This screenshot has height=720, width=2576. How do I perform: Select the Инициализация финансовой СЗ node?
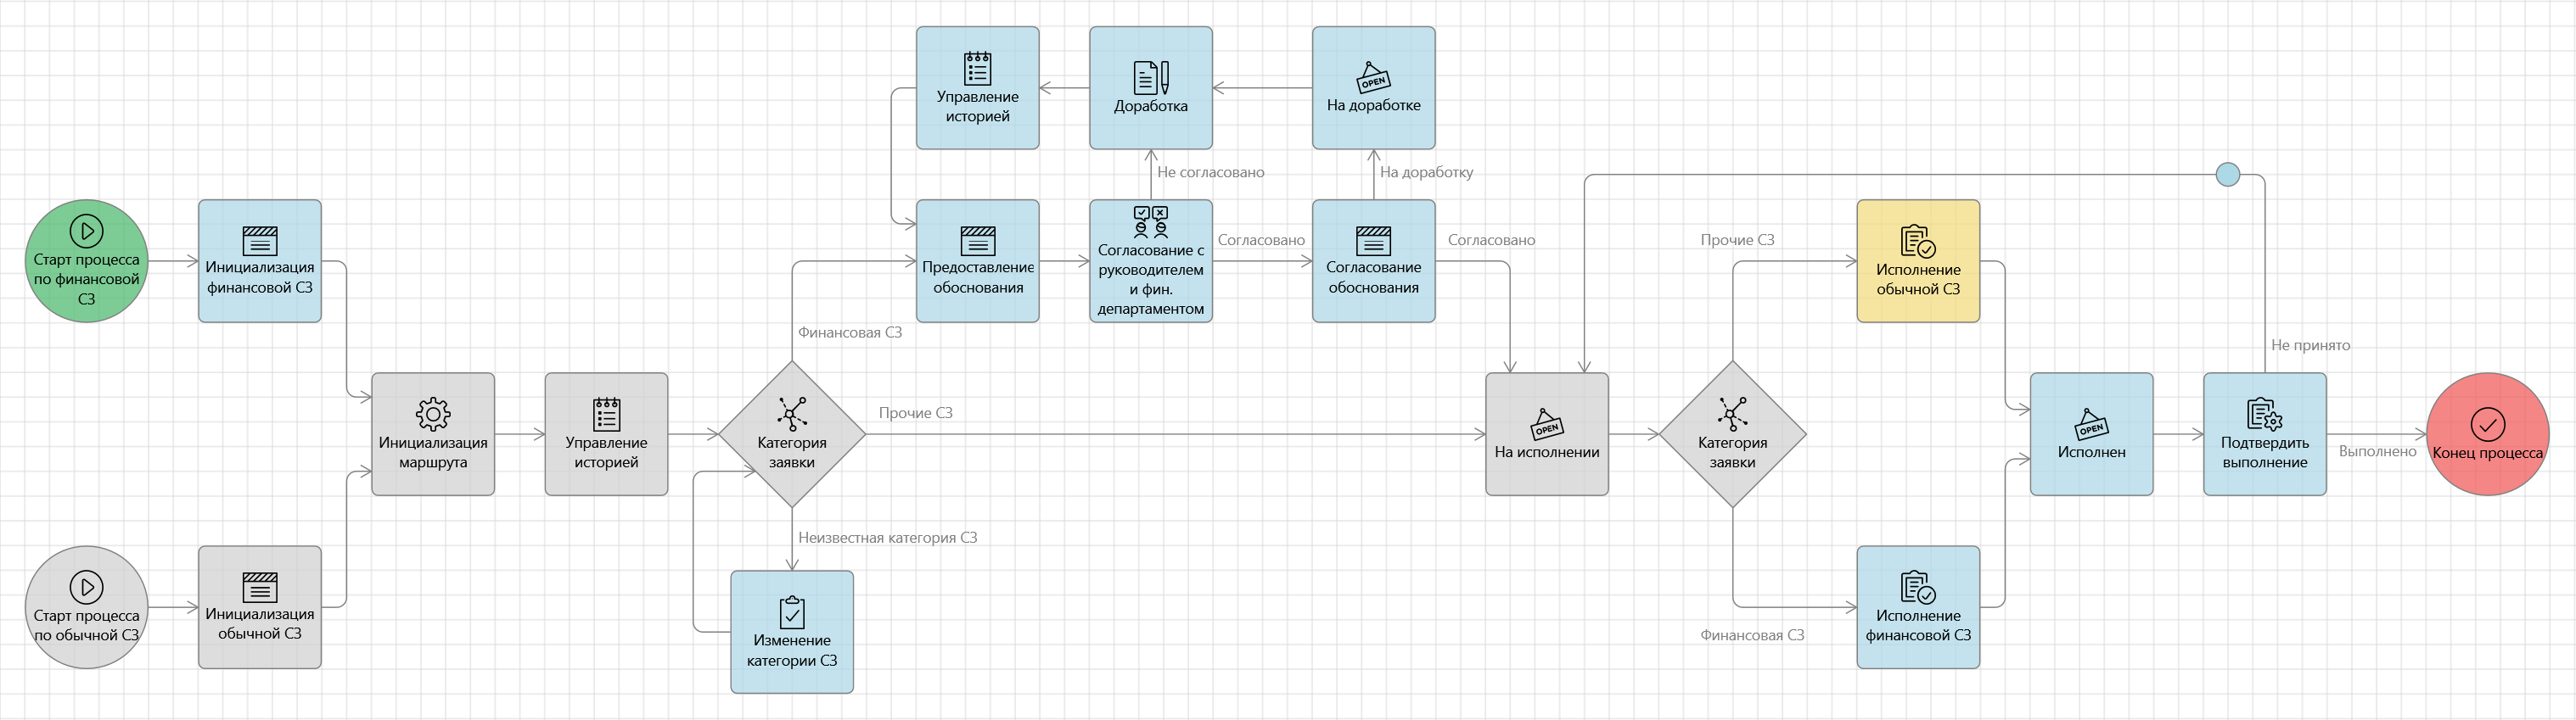[x=259, y=260]
